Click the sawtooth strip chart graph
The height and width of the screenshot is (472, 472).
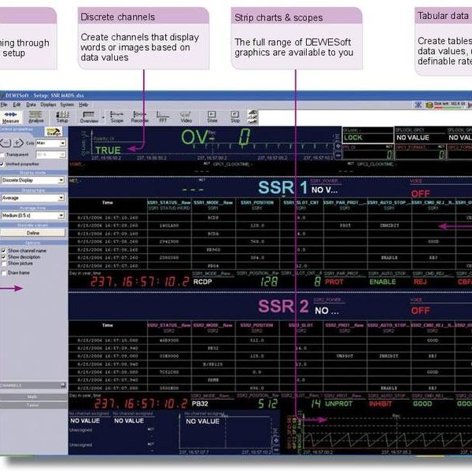387,435
